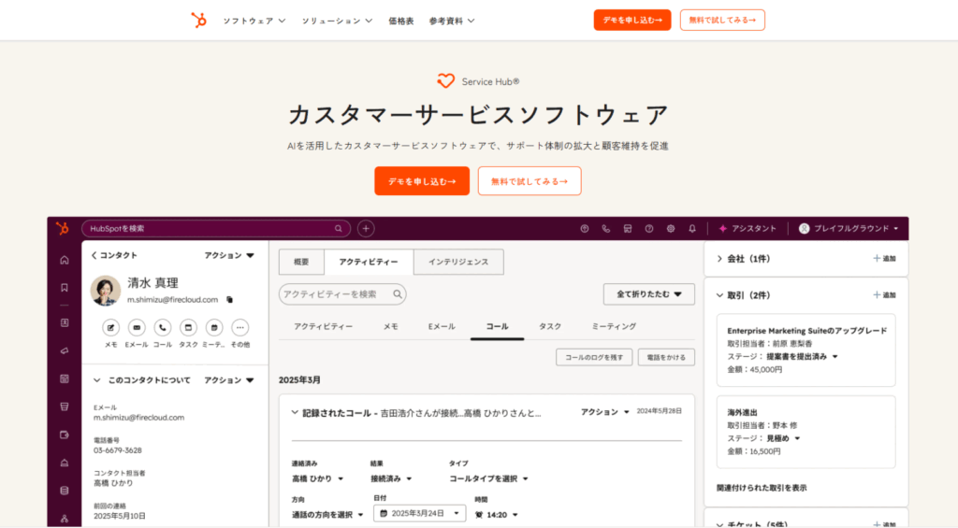Select the ミーティング activity tab
Viewport: 958px width, 528px height.
click(x=614, y=326)
